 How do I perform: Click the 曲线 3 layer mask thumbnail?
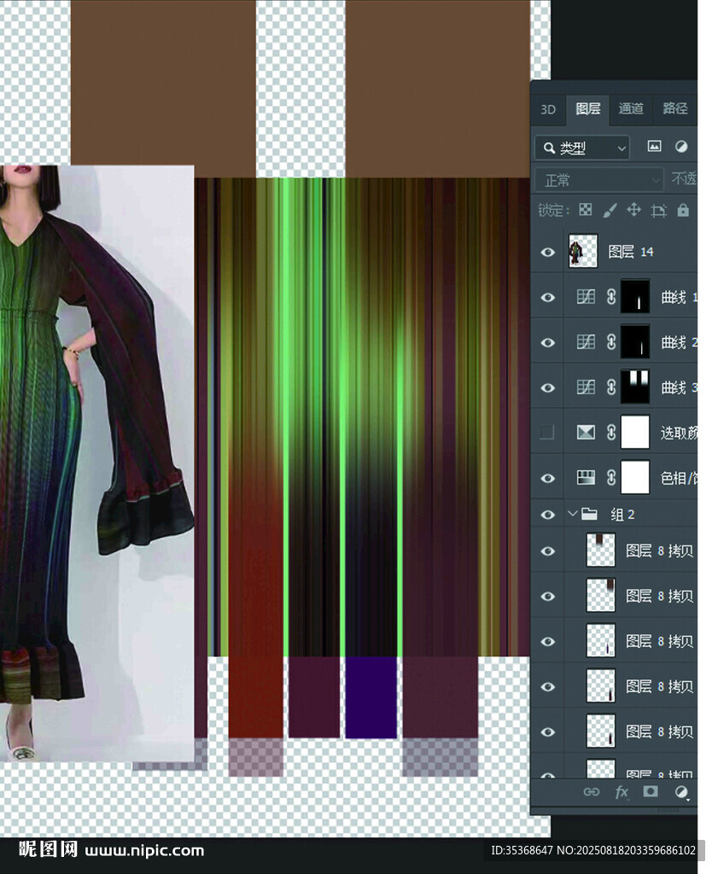point(634,387)
